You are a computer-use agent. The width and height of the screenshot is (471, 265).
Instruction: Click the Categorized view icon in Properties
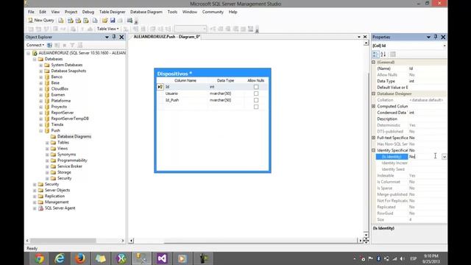[375, 54]
